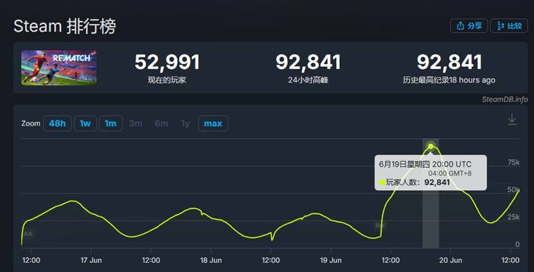534x272 pixels.
Task: Set zoom range to 48h
Action: pos(57,123)
